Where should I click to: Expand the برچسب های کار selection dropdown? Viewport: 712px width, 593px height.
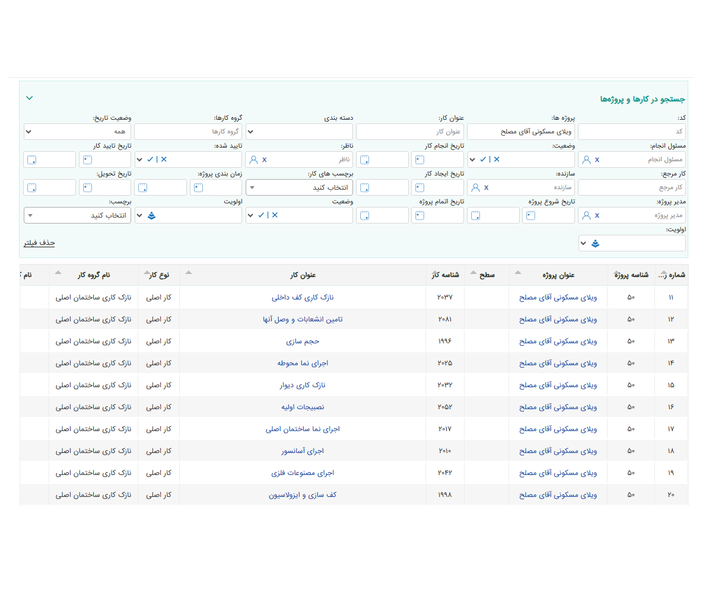pyautogui.click(x=299, y=187)
